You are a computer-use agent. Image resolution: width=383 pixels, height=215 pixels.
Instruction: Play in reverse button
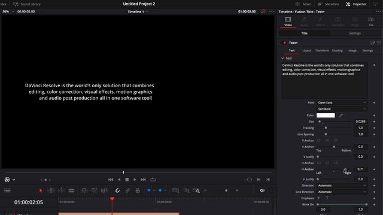click(x=119, y=180)
